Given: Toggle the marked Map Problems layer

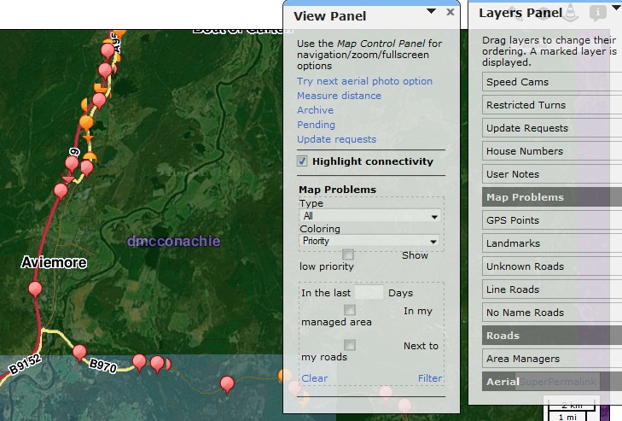Looking at the screenshot, I should (x=552, y=197).
